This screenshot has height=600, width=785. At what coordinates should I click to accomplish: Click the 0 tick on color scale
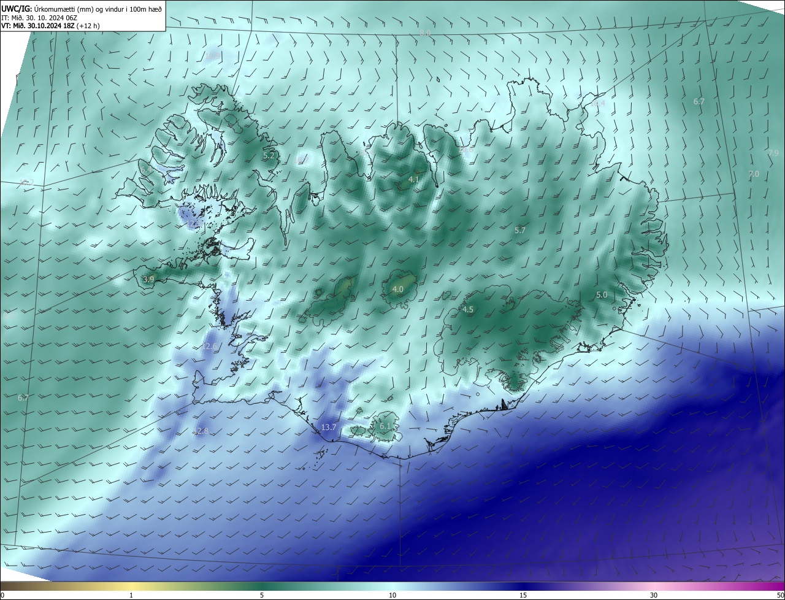pyautogui.click(x=2, y=595)
